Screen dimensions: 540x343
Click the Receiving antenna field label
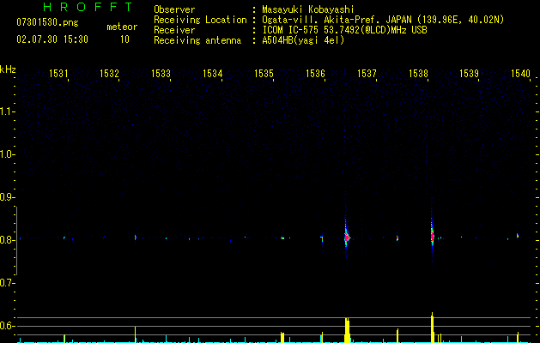click(x=197, y=40)
